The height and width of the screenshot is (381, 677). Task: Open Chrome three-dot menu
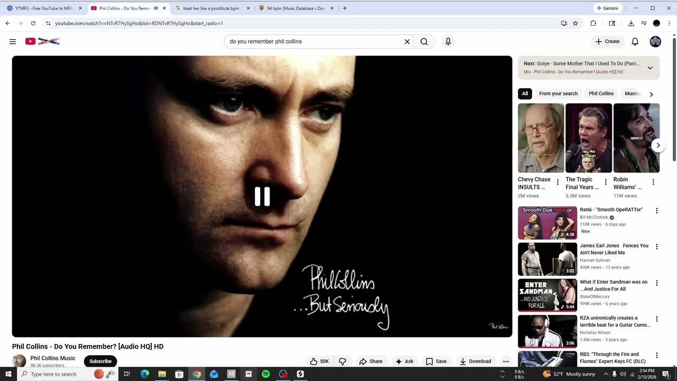point(669,23)
